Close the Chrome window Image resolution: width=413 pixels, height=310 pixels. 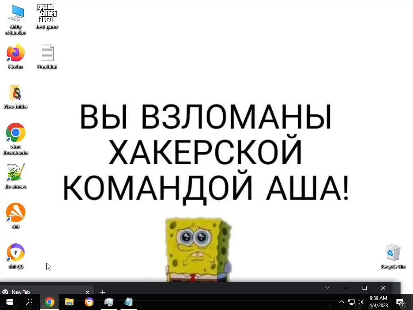pyautogui.click(x=383, y=288)
